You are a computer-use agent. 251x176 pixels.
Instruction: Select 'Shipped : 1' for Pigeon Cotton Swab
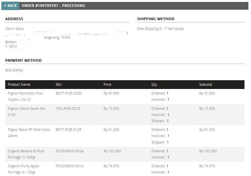pos(160,121)
